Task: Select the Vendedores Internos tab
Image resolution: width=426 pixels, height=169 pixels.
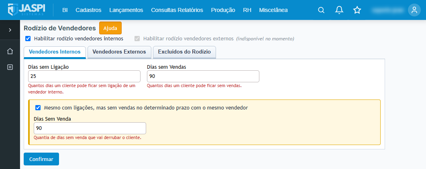Action: pyautogui.click(x=55, y=52)
